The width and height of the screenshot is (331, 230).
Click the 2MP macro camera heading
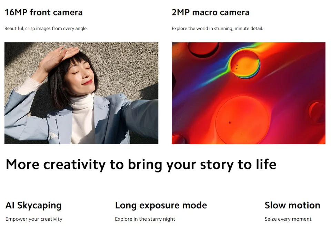[x=210, y=12]
